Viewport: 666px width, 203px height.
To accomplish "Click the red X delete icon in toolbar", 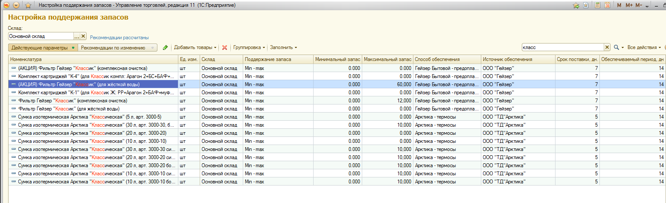I will 224,47.
